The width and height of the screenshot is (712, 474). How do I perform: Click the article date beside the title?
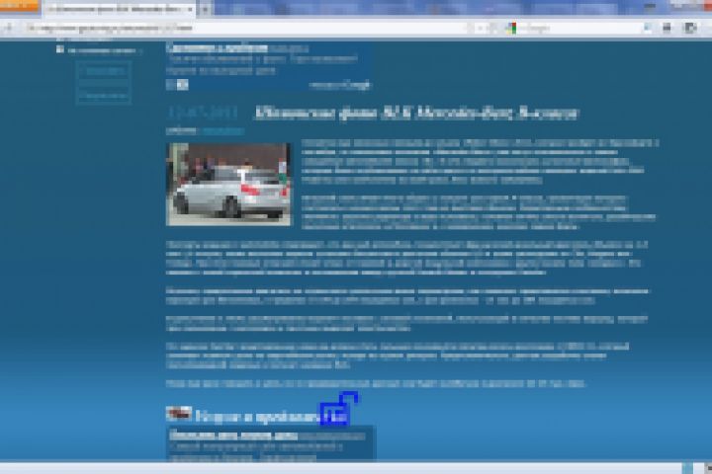coord(203,113)
